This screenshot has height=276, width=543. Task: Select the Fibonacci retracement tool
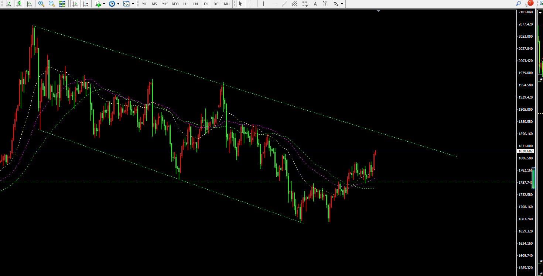pos(305,4)
